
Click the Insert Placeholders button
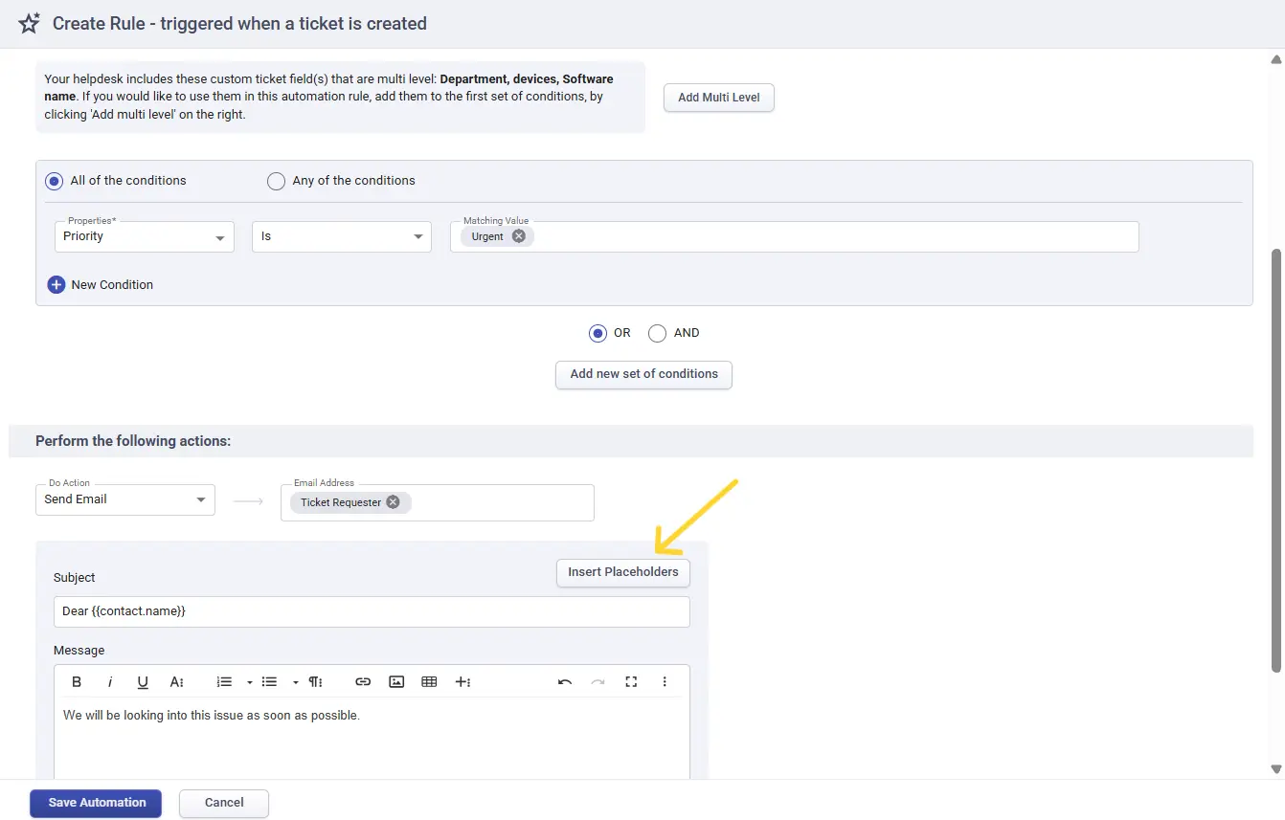coord(622,572)
